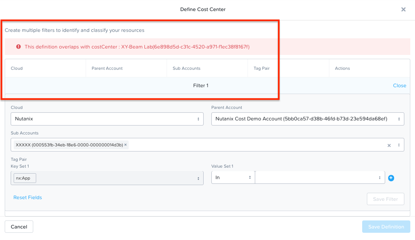
Task: Clear all sub accounts with the X icon
Action: [x=389, y=146]
